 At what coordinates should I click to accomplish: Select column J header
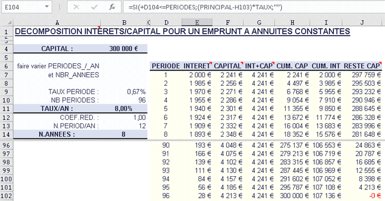pos(362,23)
